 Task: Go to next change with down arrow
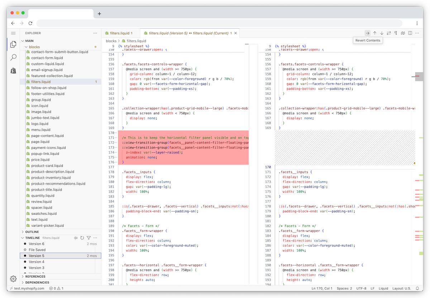(382, 33)
